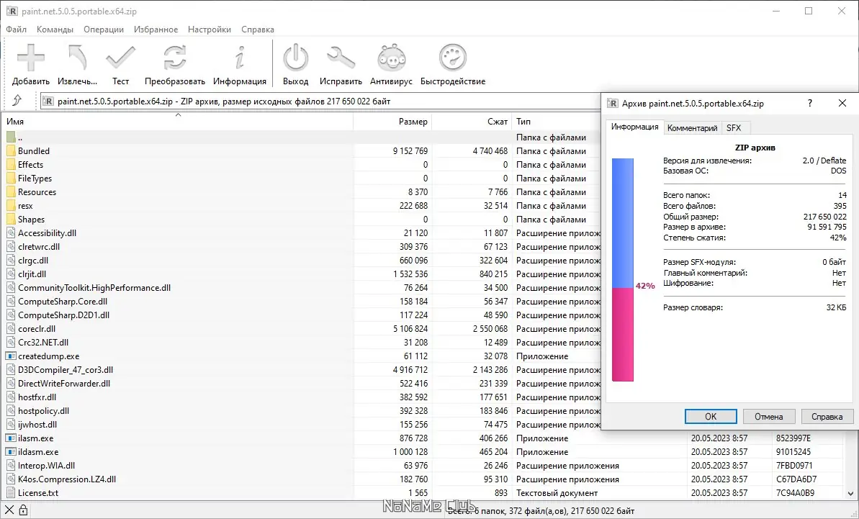Click the ilasm.exe file icon
The image size is (859, 519).
(x=10, y=438)
